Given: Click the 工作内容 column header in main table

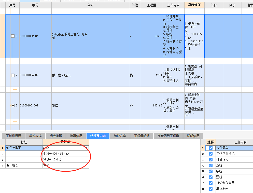Looking at the screenshot, I should coord(173,5).
